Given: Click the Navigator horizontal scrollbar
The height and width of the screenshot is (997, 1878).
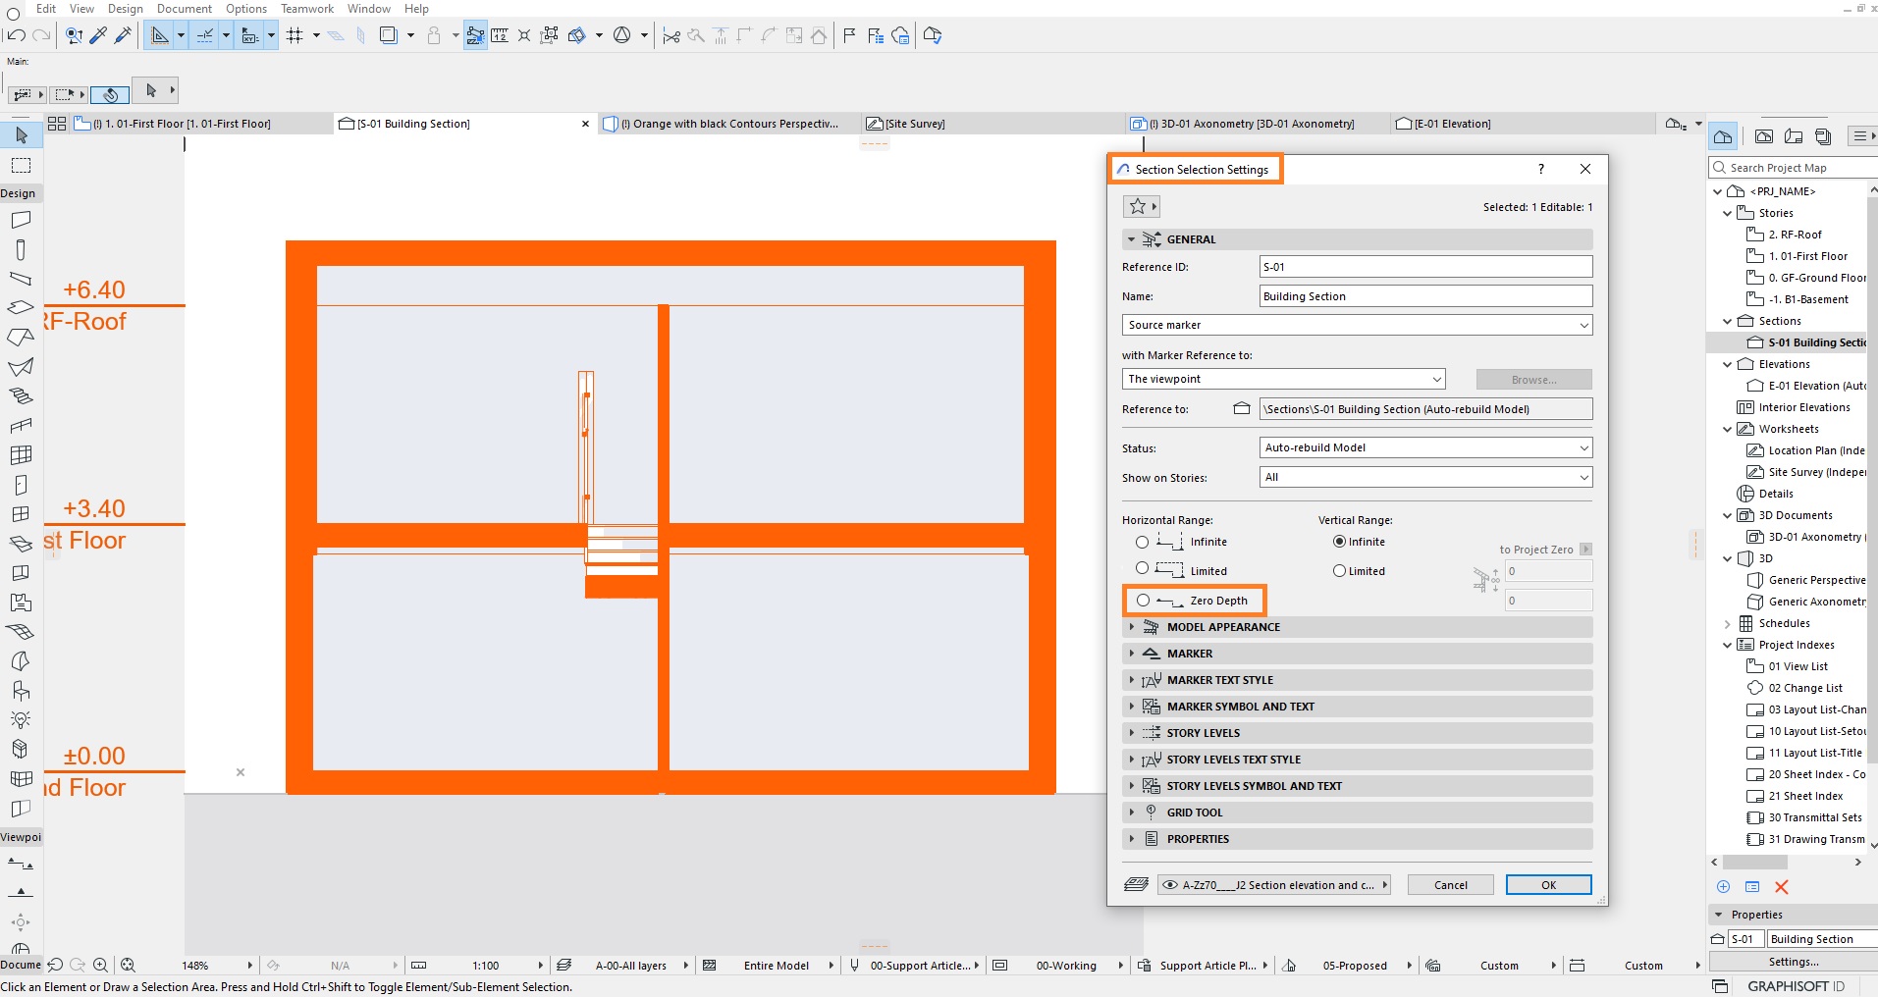Looking at the screenshot, I should (1755, 863).
